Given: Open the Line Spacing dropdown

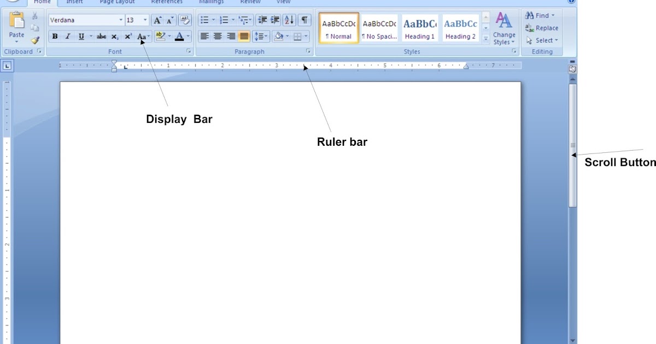Looking at the screenshot, I should pyautogui.click(x=261, y=36).
